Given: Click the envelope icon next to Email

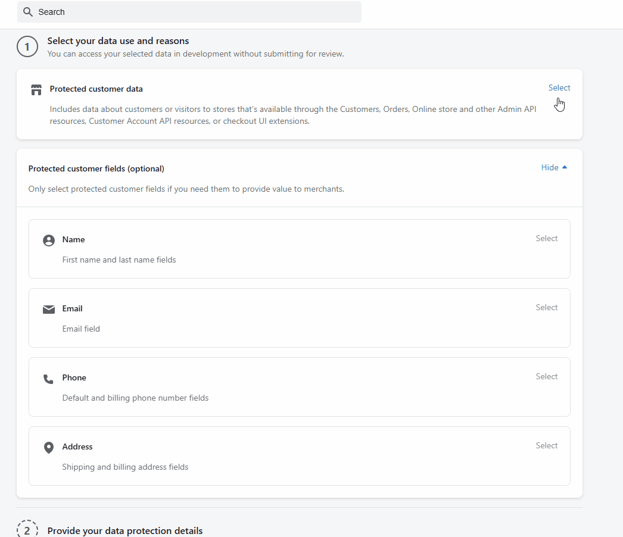Looking at the screenshot, I should point(49,310).
